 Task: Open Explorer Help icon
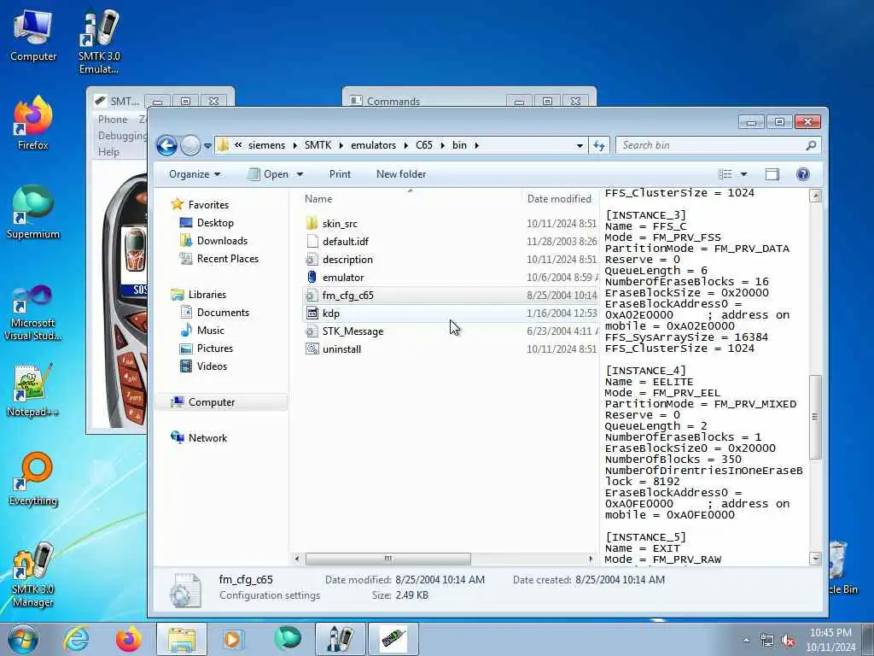tap(802, 174)
